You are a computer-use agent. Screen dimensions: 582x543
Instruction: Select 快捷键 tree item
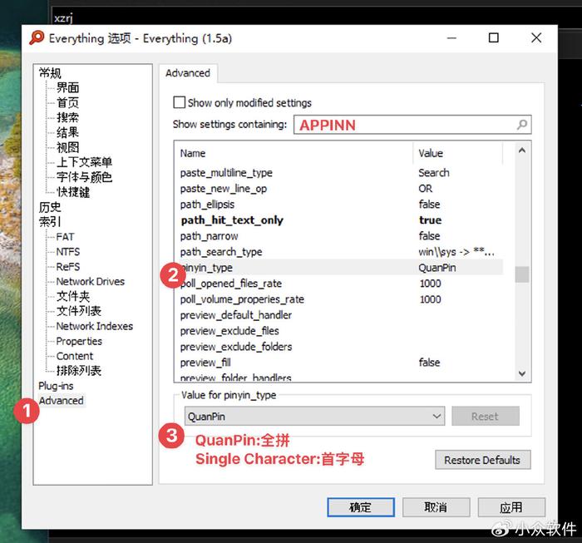tap(73, 191)
